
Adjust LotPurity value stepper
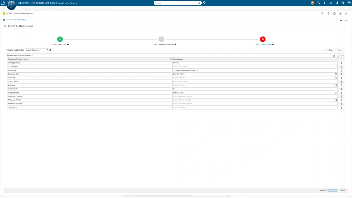(x=336, y=78)
